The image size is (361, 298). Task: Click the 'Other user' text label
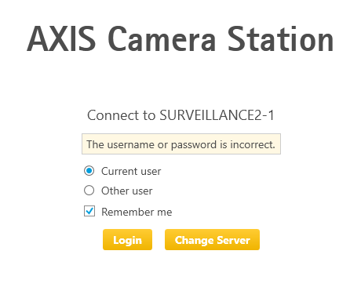click(x=127, y=191)
